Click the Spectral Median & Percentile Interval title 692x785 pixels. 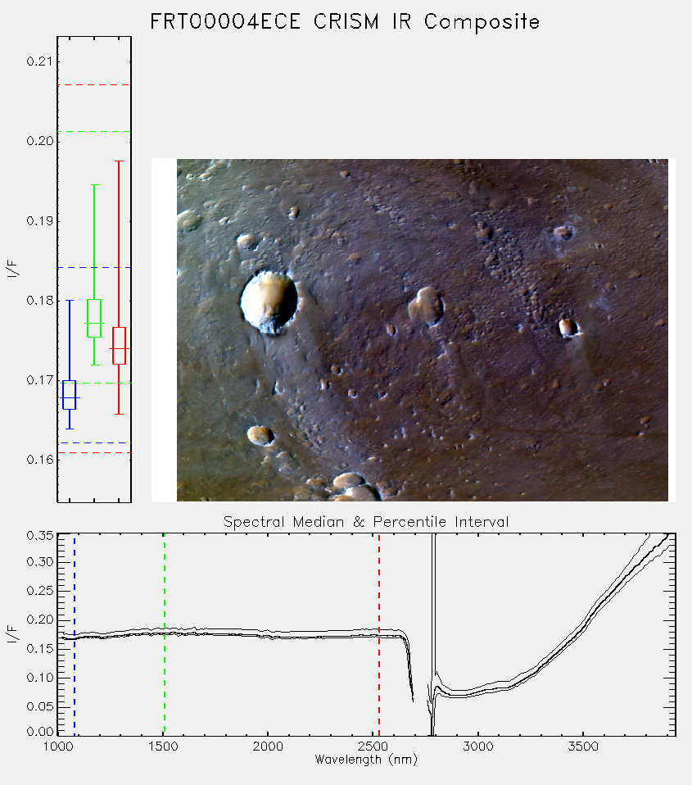[x=366, y=522]
